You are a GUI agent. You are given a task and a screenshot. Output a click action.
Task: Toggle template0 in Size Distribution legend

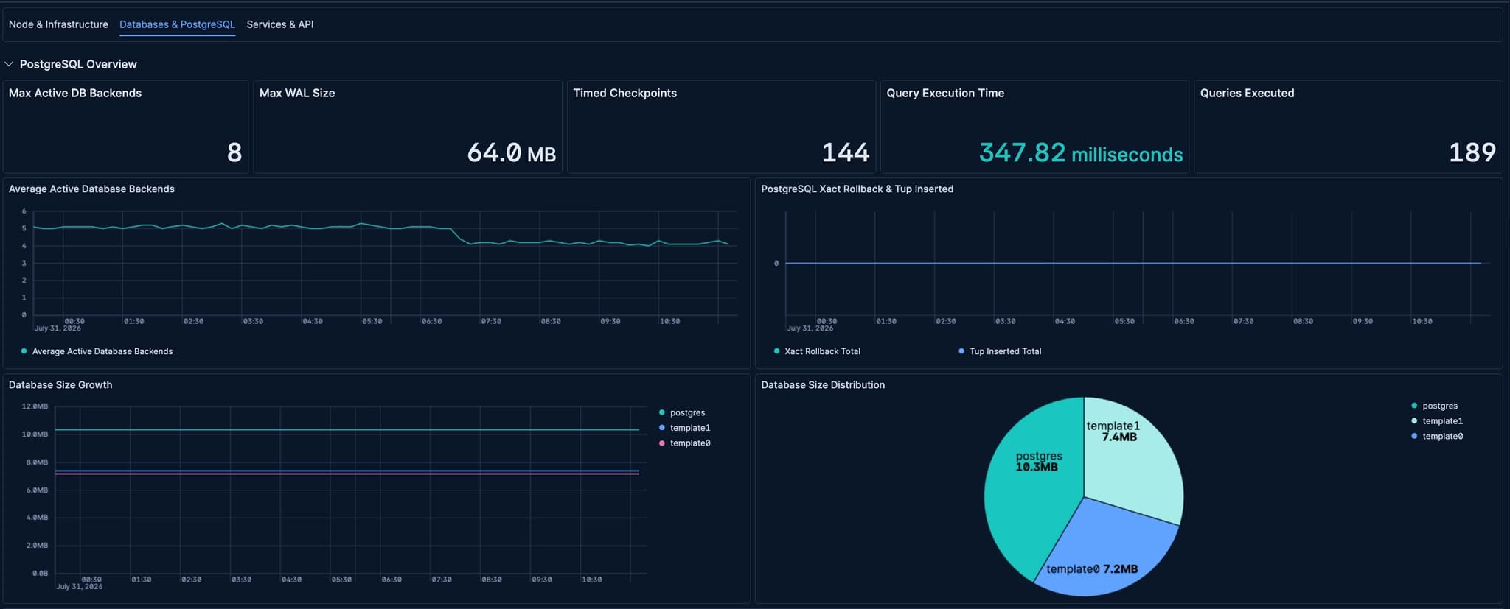(x=1437, y=437)
